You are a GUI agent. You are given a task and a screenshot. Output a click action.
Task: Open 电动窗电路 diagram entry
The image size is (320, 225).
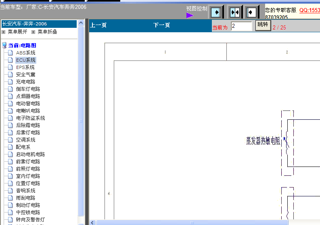point(28,103)
